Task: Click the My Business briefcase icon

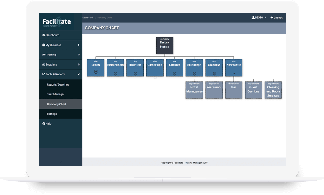Action: 44,45
